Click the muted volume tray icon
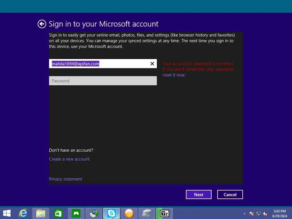Image resolution: width=292 pixels, height=219 pixels. [265, 214]
